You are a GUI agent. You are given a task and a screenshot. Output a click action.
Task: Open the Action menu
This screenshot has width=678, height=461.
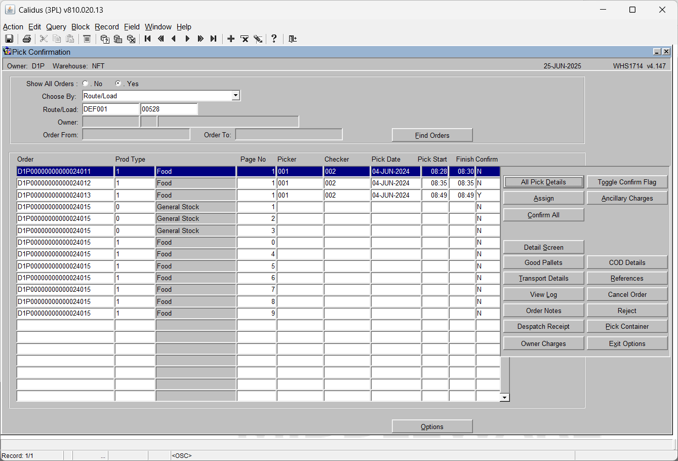(13, 27)
